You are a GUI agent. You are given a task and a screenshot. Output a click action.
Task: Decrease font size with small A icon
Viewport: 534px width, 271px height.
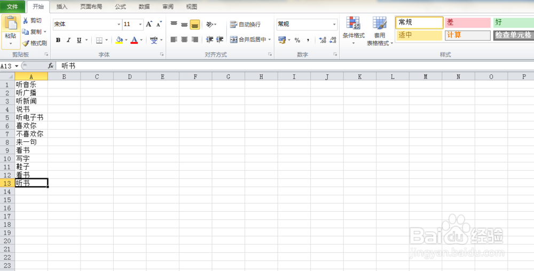pos(159,24)
